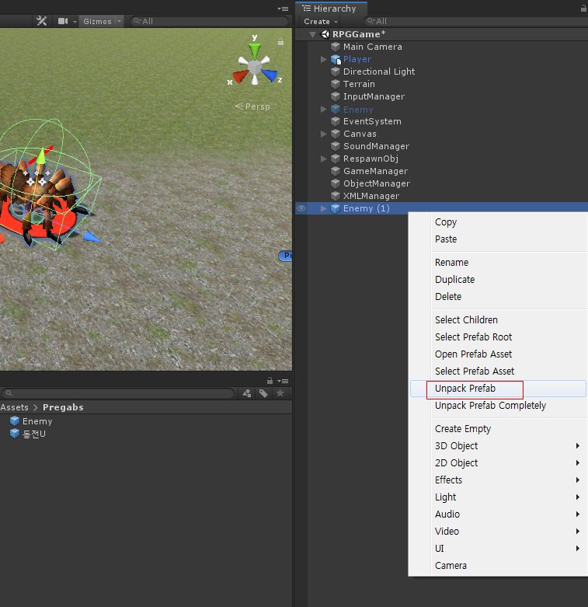Select SoundManager in Hierarchy

[376, 146]
